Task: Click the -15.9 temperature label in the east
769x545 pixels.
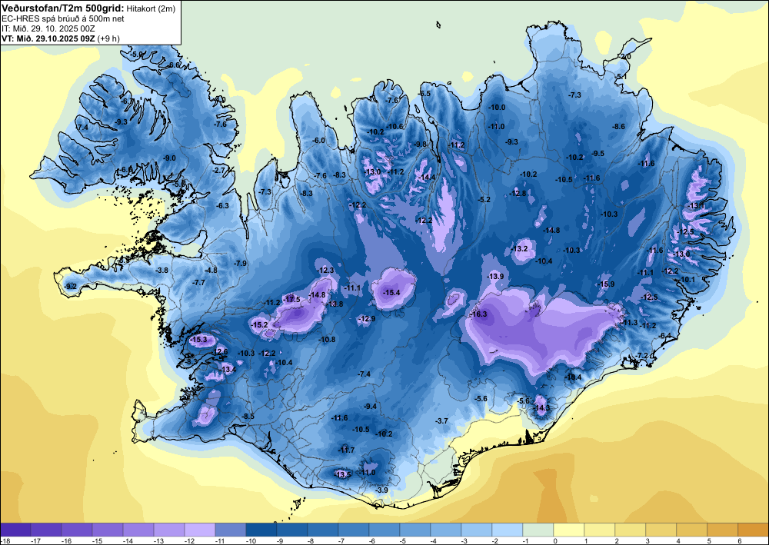Action: (607, 284)
